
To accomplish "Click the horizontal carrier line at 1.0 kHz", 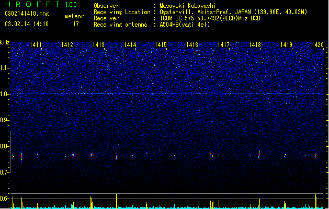I will coord(167,94).
